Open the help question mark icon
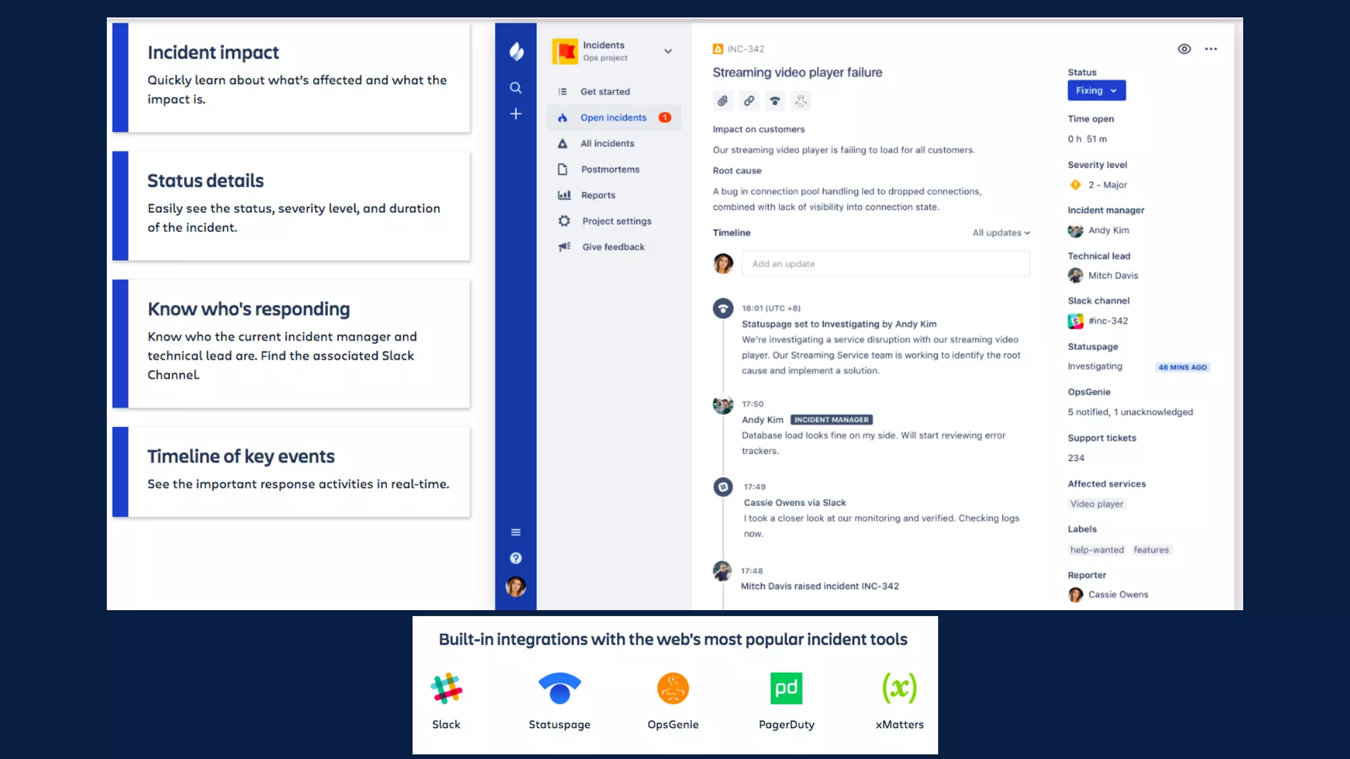This screenshot has width=1350, height=759. 515,558
